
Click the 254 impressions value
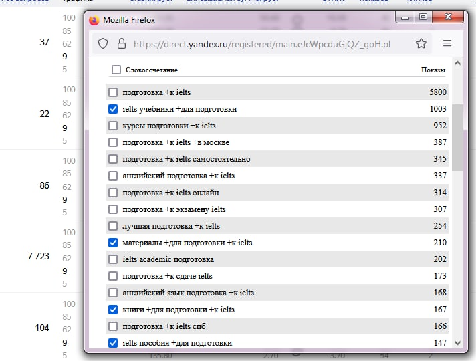pos(440,225)
